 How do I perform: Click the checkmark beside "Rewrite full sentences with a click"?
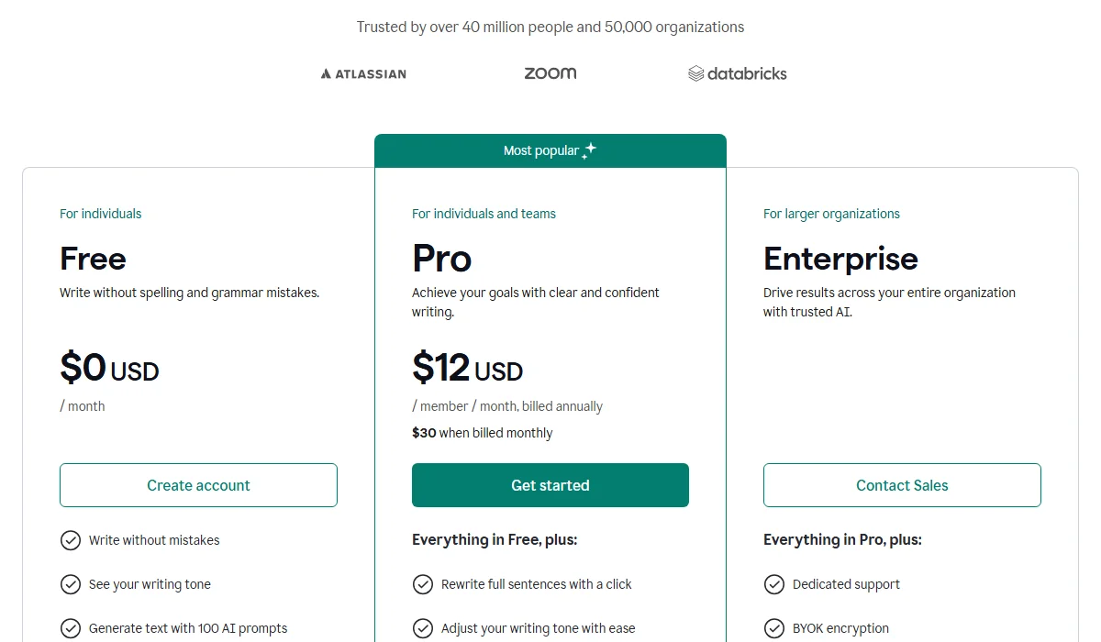pyautogui.click(x=423, y=584)
